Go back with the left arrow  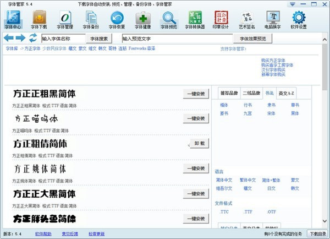(9, 38)
